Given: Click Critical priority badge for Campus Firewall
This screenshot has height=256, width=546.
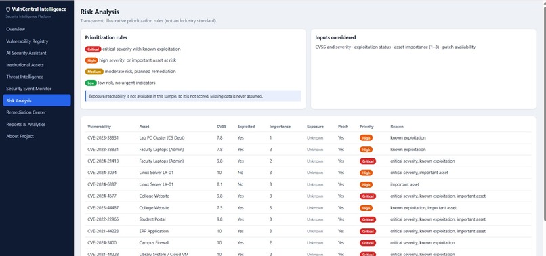Looking at the screenshot, I should click(x=368, y=242).
